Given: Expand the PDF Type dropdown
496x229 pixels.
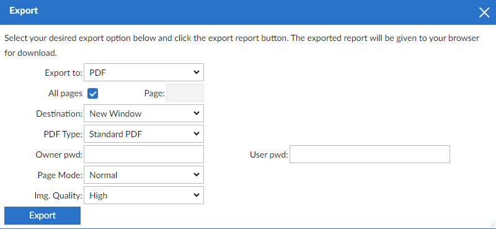Looking at the screenshot, I should (x=144, y=133).
